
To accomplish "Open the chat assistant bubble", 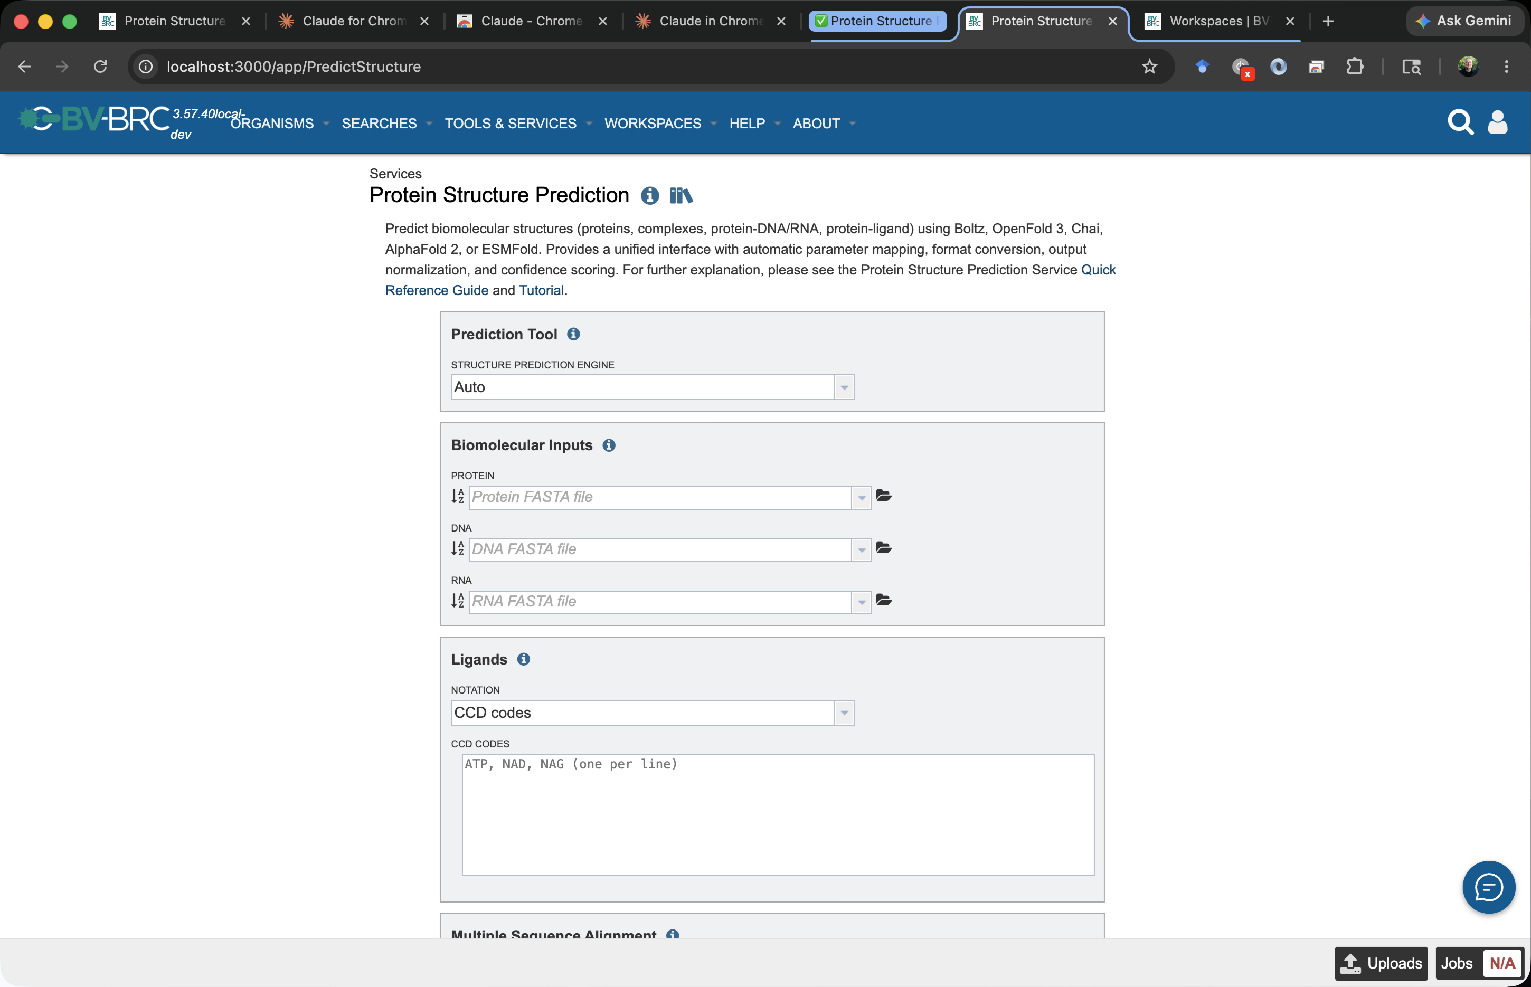I will (x=1488, y=887).
